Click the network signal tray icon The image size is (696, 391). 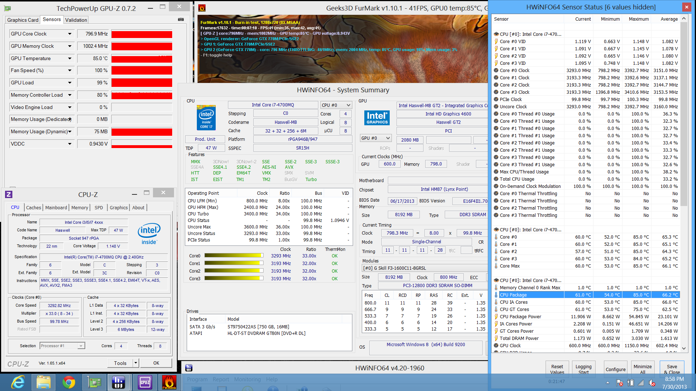coord(641,383)
